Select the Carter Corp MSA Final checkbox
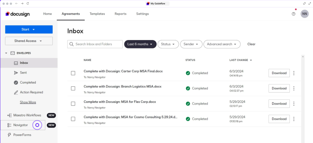The width and height of the screenshot is (313, 143). (x=73, y=73)
